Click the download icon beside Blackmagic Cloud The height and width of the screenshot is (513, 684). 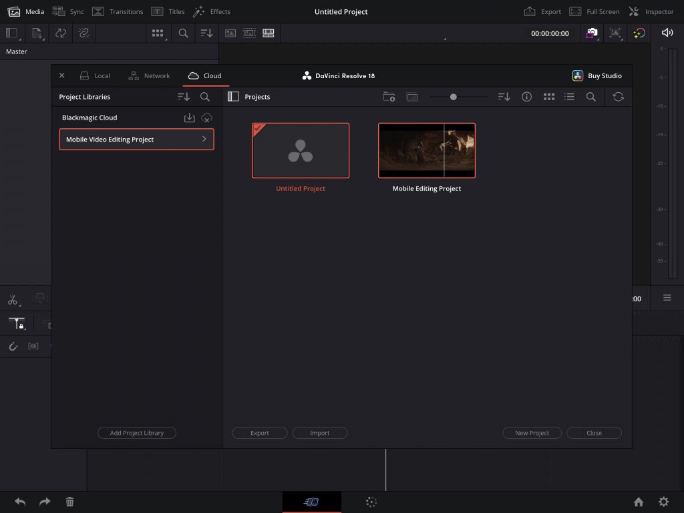[189, 118]
